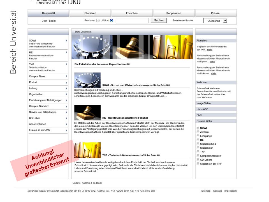The image size is (269, 202).
Task: Open the Uni – ABC section
Action: tap(216, 109)
